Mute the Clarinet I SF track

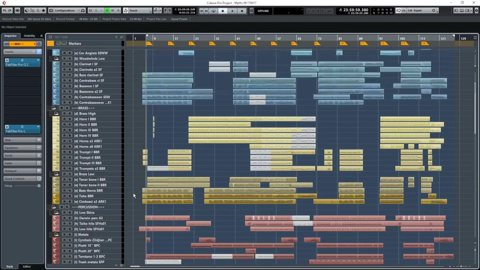[x=64, y=64]
